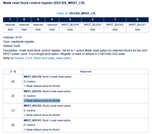152x134 pixels.
Task: Click the R/W cell under MRST_BUCK4
Action: (70, 30)
